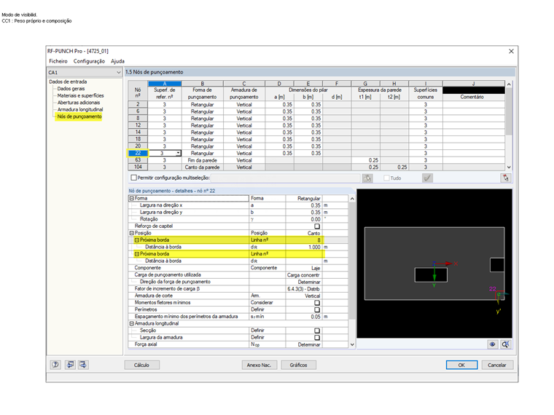554x415 pixels.
Task: Select Materiais e superfícies tree item
Action: click(81, 95)
